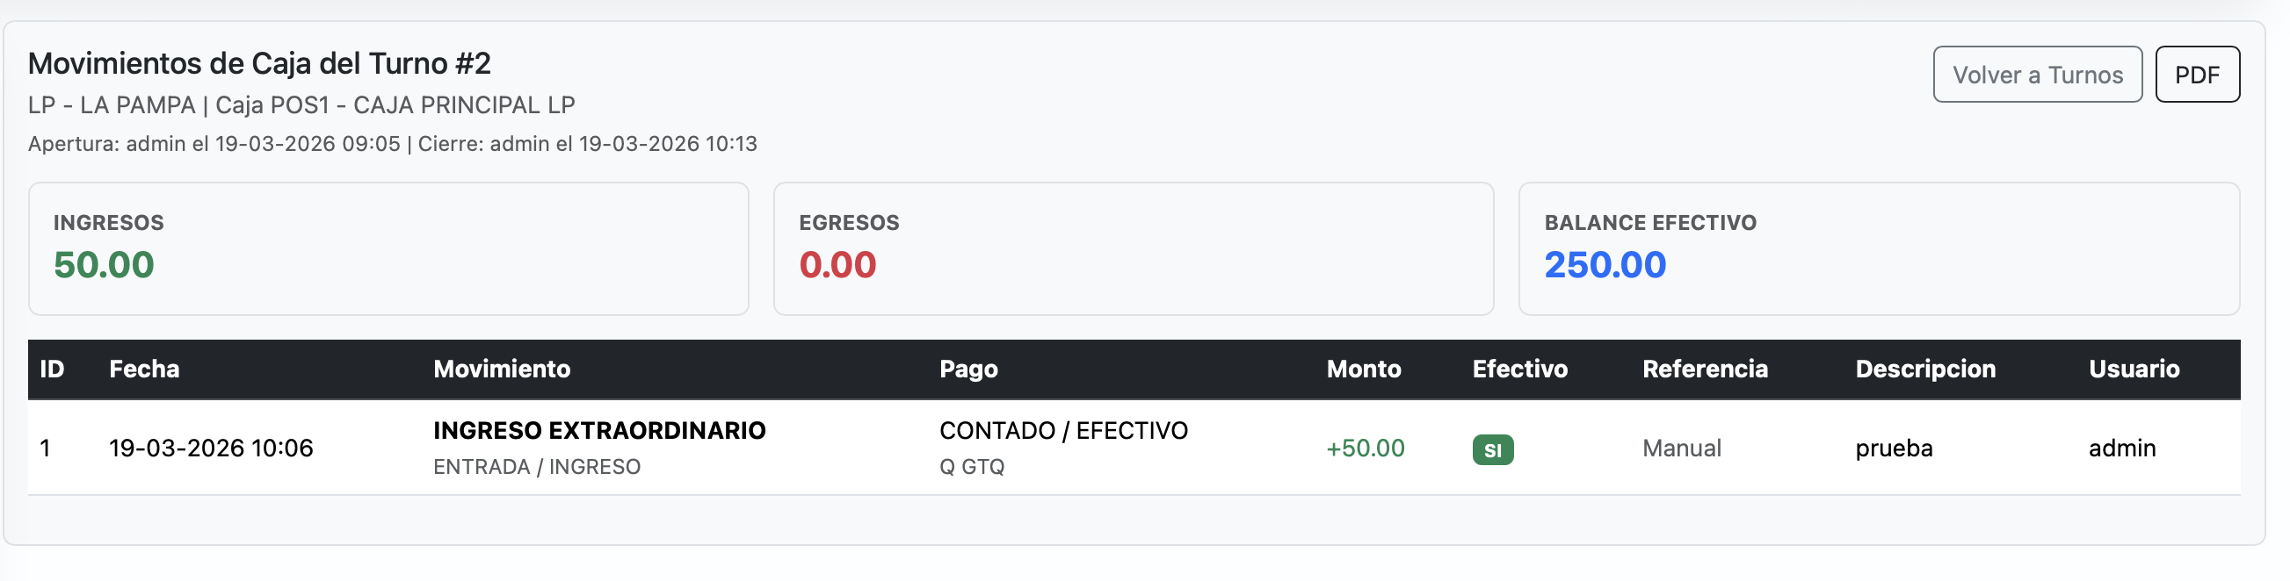Click the PDF export button
Viewport: 2290px width, 581px height.
(2197, 75)
